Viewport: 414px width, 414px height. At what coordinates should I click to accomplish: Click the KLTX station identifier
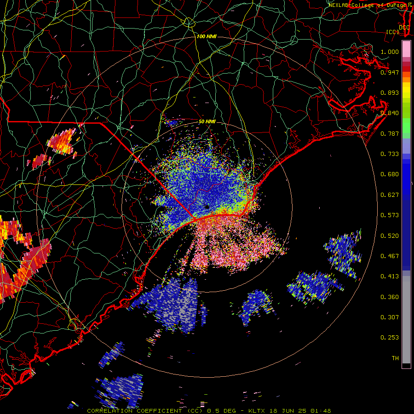pyautogui.click(x=257, y=411)
